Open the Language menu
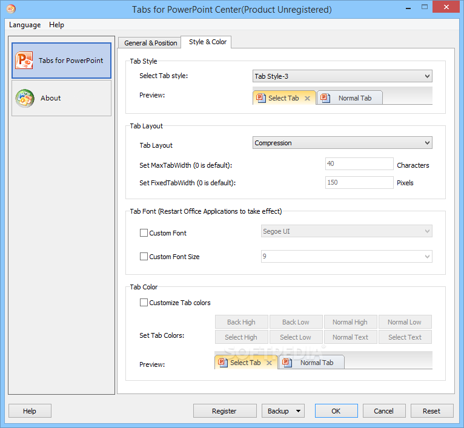Image resolution: width=464 pixels, height=428 pixels. tap(25, 25)
